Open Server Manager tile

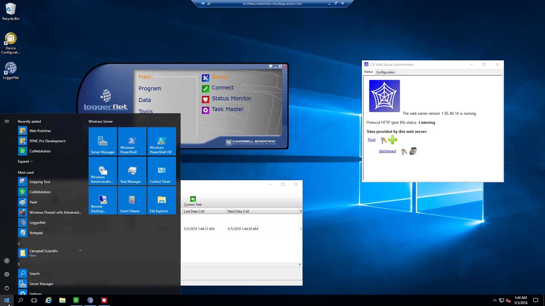(x=103, y=142)
